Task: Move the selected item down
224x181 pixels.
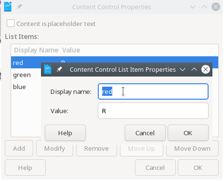Action: tap(192, 148)
